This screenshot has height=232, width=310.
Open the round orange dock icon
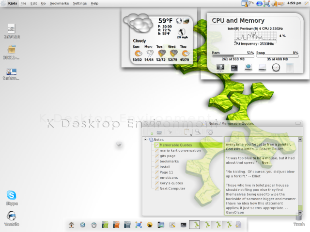150,225
